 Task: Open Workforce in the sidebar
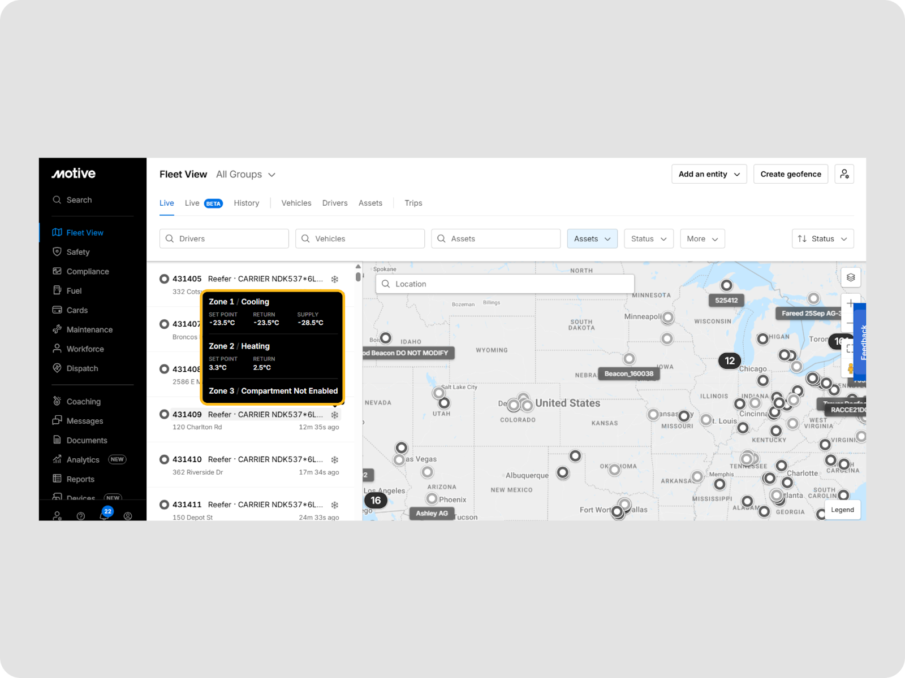click(85, 349)
